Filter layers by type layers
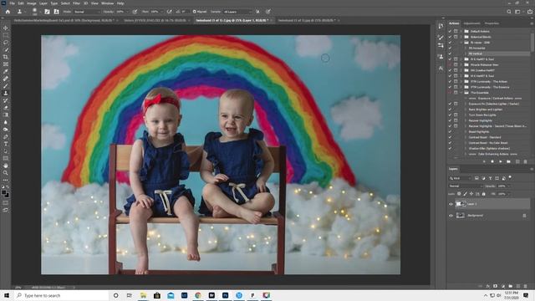The height and width of the screenshot is (301, 535). [x=491, y=178]
